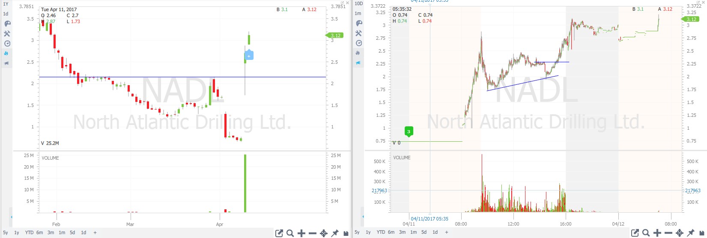Select the 1d range on right chart
The image size is (707, 238).
(x=435, y=232)
